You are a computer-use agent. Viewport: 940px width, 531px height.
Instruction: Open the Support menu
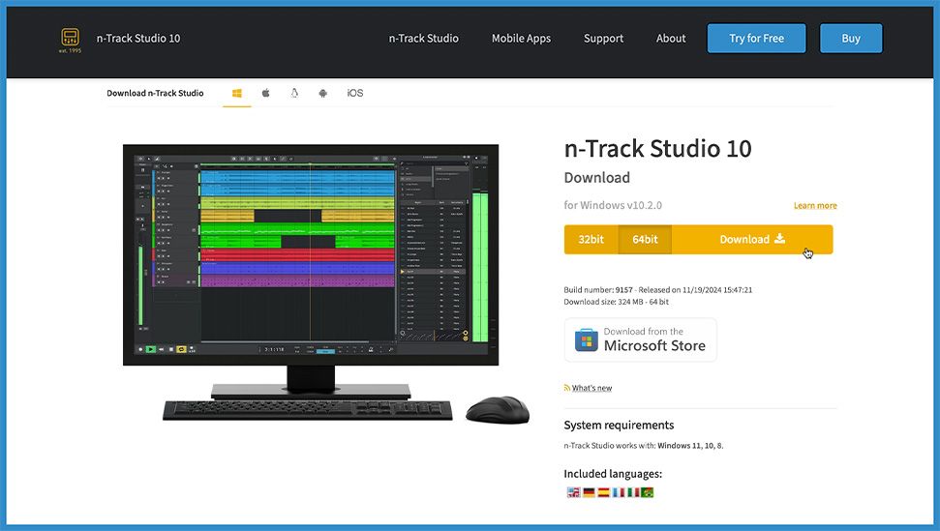[603, 39]
